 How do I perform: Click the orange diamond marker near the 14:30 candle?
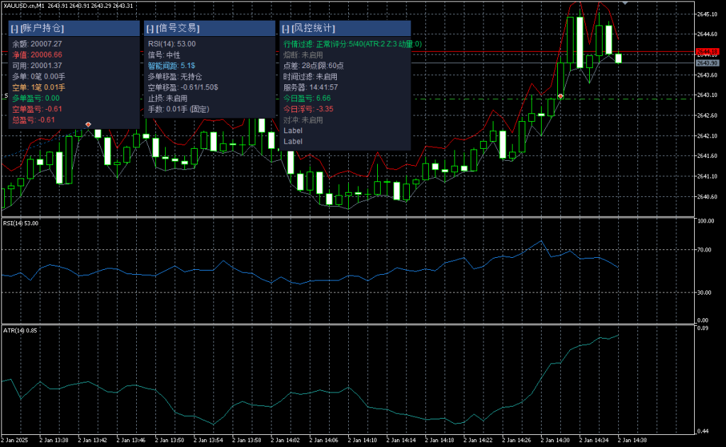click(x=561, y=96)
